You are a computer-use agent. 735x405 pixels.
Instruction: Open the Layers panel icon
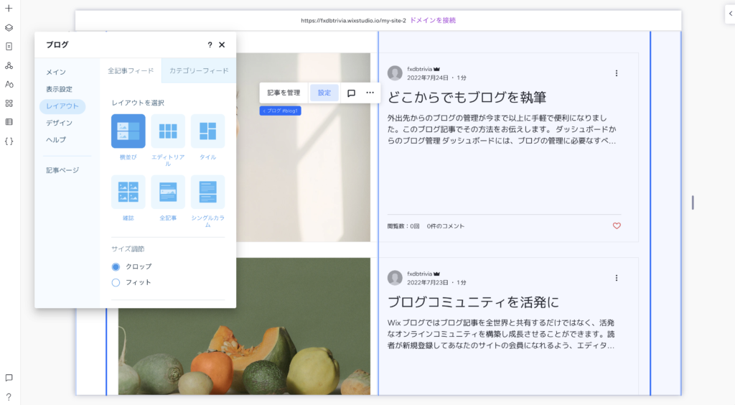point(9,28)
